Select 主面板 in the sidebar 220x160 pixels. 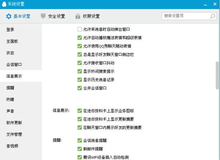pyautogui.click(x=21, y=41)
